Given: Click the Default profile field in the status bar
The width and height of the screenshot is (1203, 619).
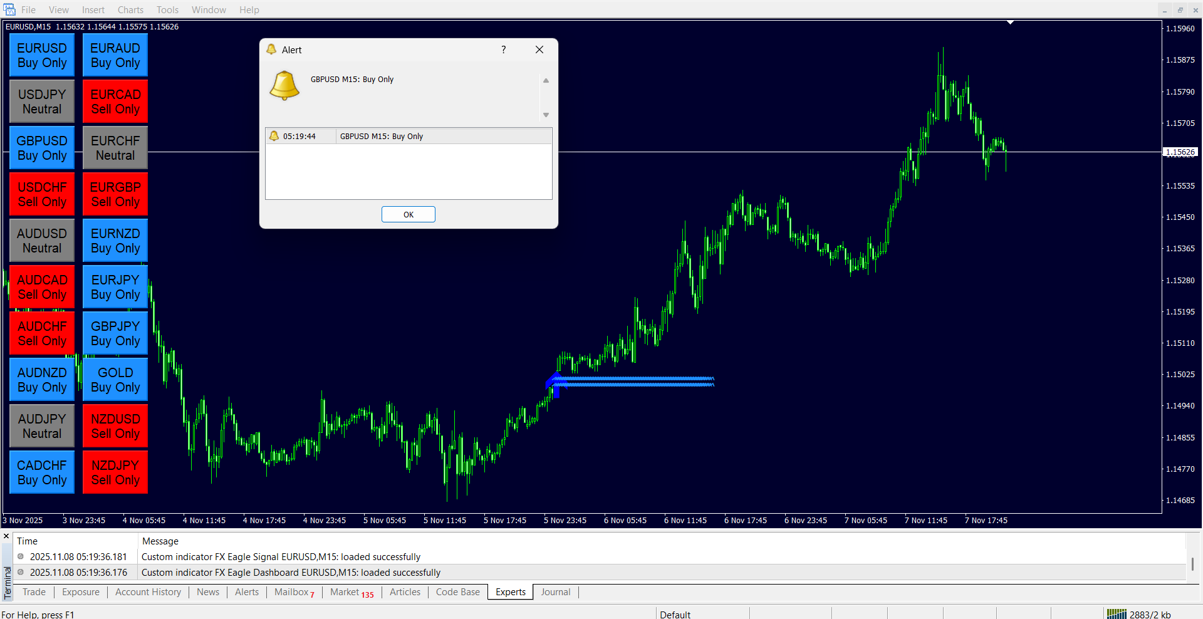Looking at the screenshot, I should coord(675,614).
